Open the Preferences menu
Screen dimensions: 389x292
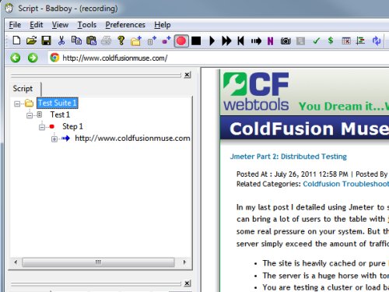coord(125,25)
